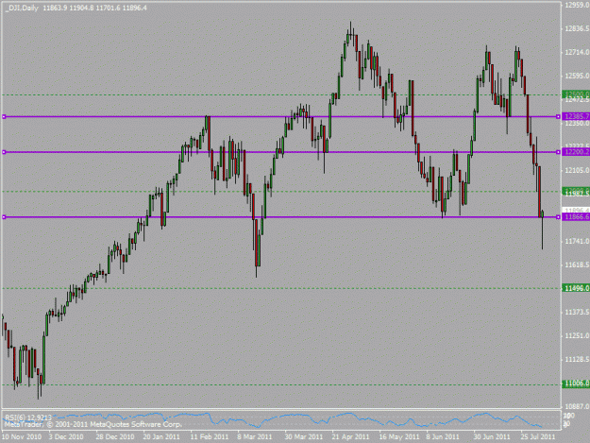Click the 10887.0 price axis label
The height and width of the screenshot is (443, 590).
(577, 406)
